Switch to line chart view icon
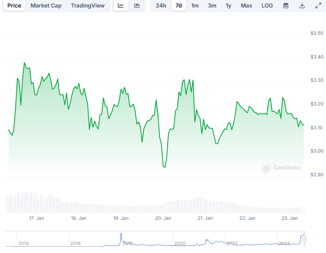 (x=121, y=6)
